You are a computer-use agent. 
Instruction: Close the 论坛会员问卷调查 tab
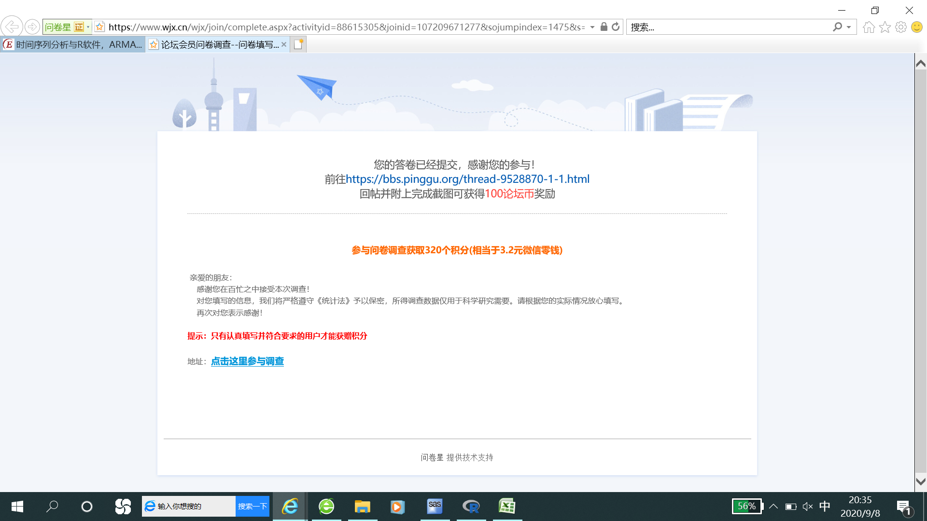[284, 44]
